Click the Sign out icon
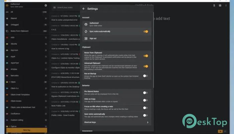This screenshot has width=234, height=134. (86, 39)
